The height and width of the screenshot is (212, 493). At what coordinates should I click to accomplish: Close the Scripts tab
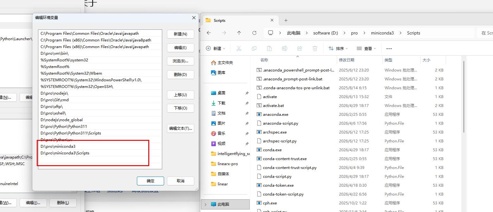[x=272, y=20]
